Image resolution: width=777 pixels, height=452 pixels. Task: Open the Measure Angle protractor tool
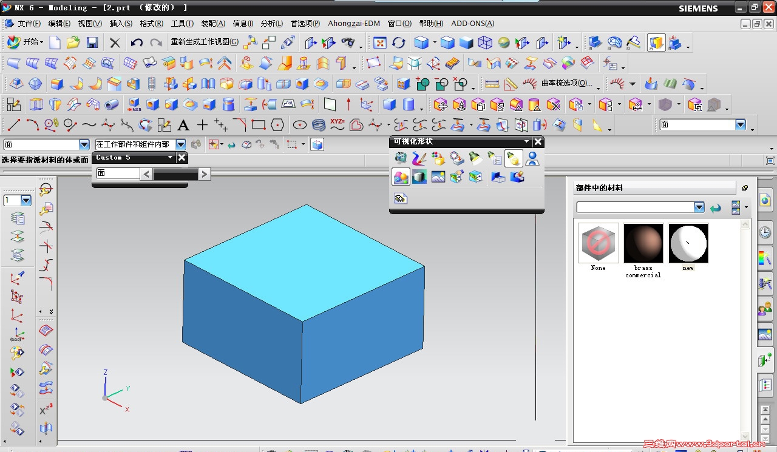[x=511, y=84]
